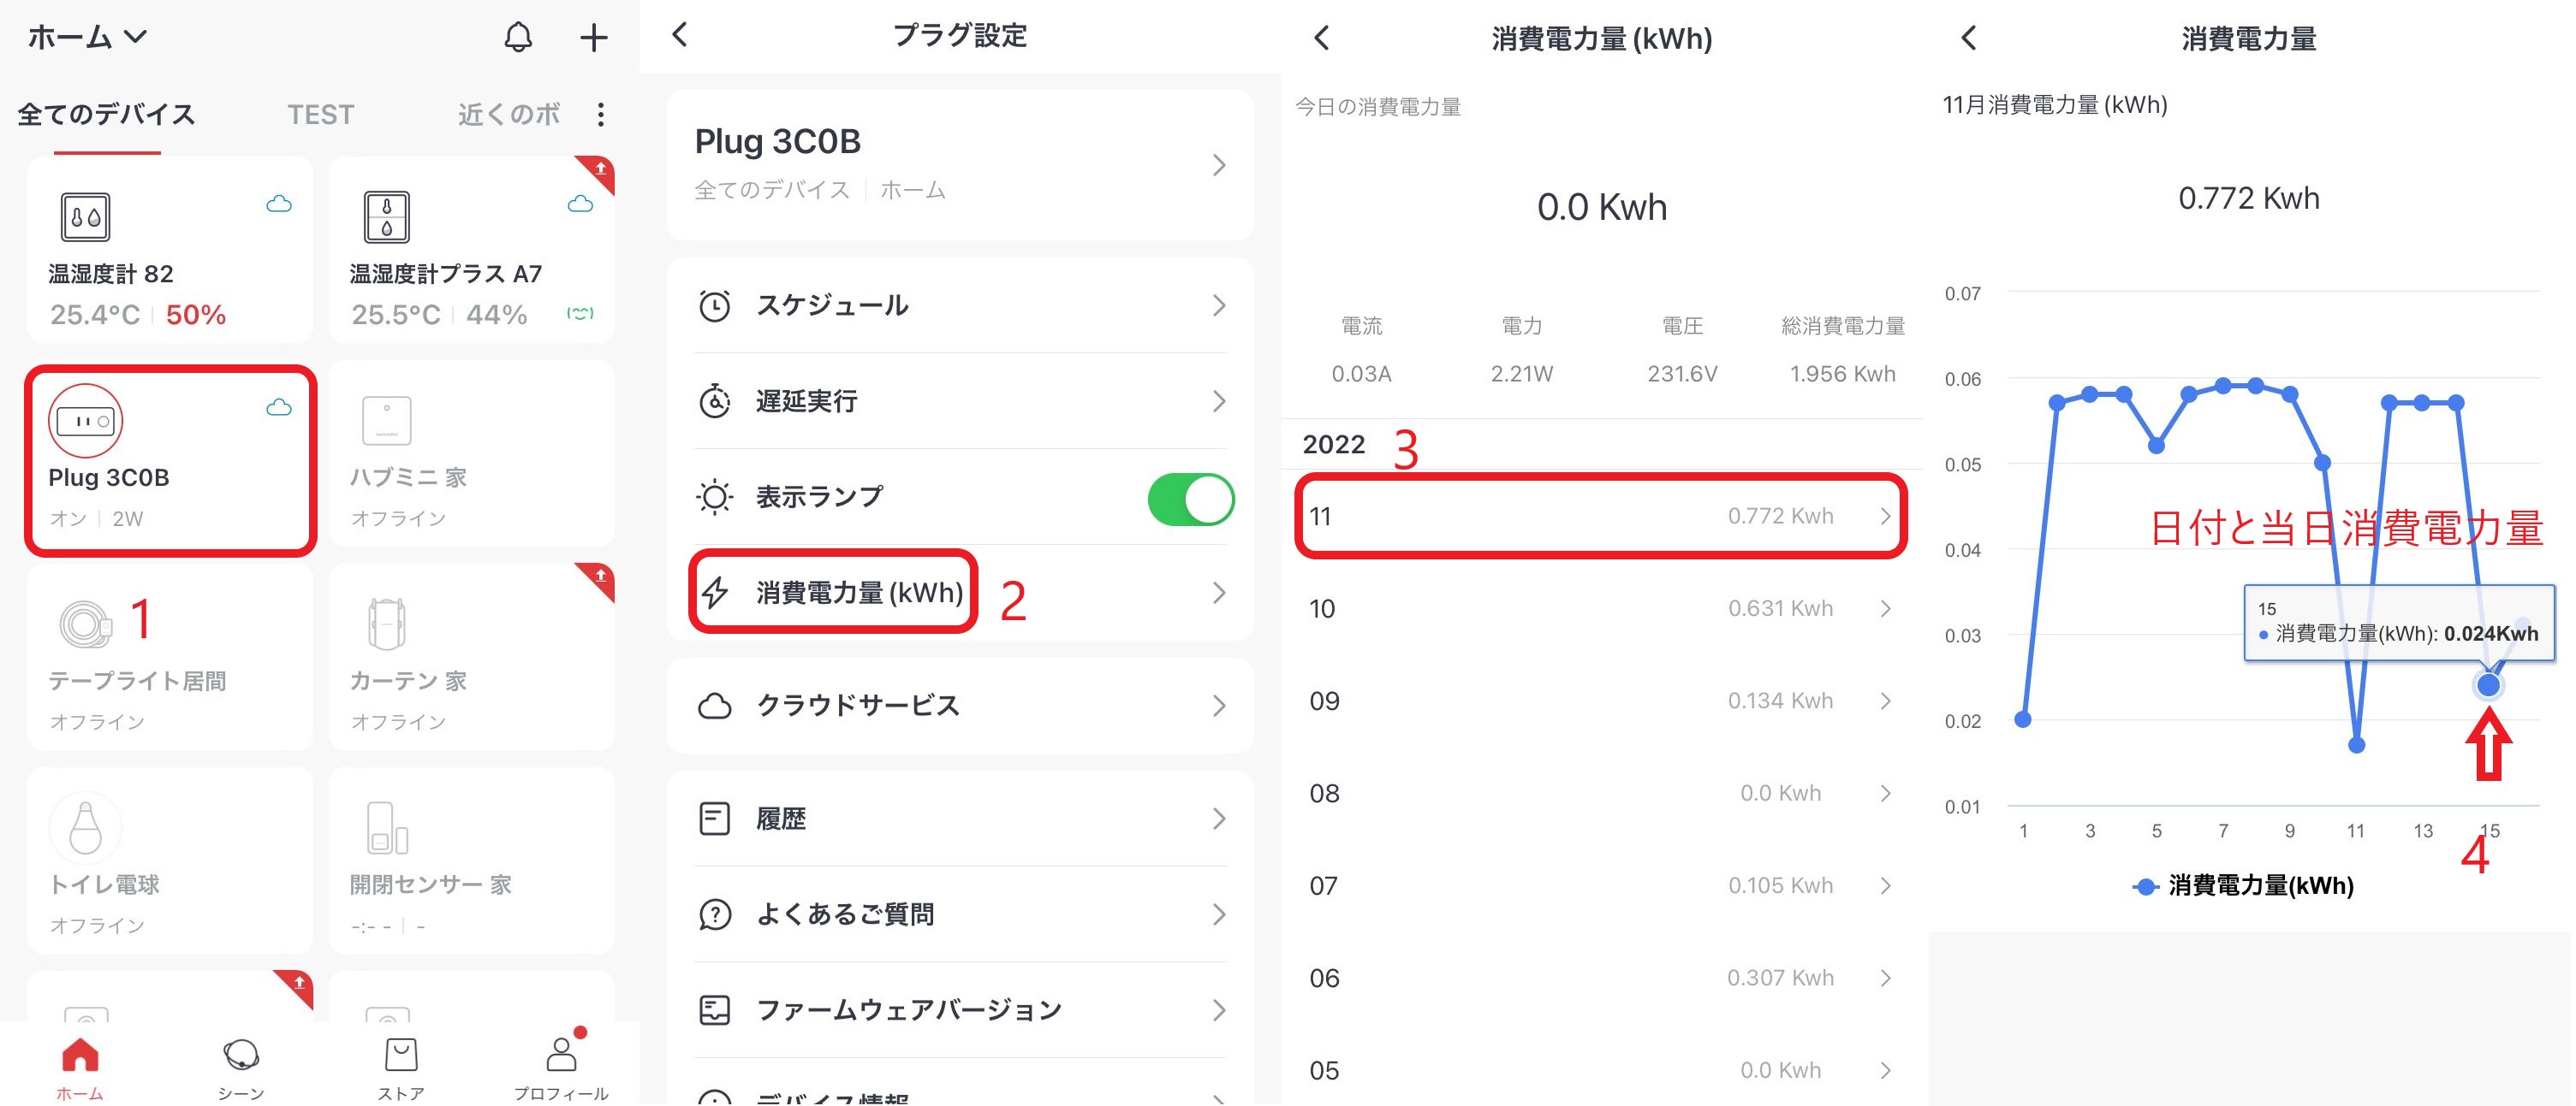Switch to the TEST tab
Image resolution: width=2576 pixels, height=1106 pixels.
[x=321, y=115]
